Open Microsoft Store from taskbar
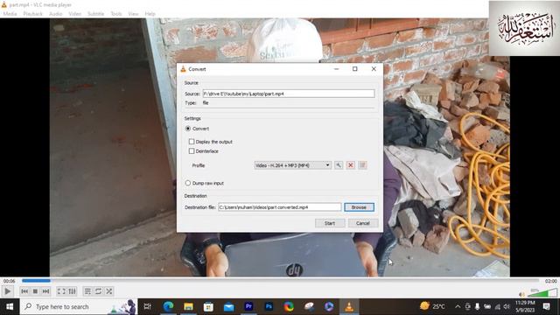Image resolution: width=560 pixels, height=315 pixels. pyautogui.click(x=208, y=307)
